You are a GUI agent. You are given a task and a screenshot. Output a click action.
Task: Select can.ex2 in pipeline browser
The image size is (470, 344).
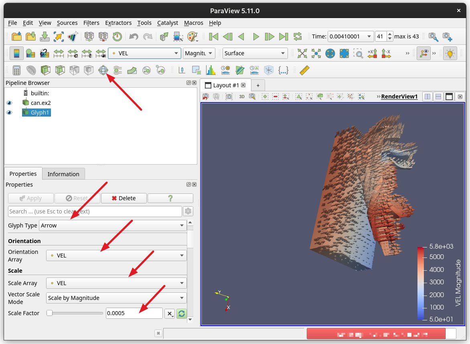point(41,103)
